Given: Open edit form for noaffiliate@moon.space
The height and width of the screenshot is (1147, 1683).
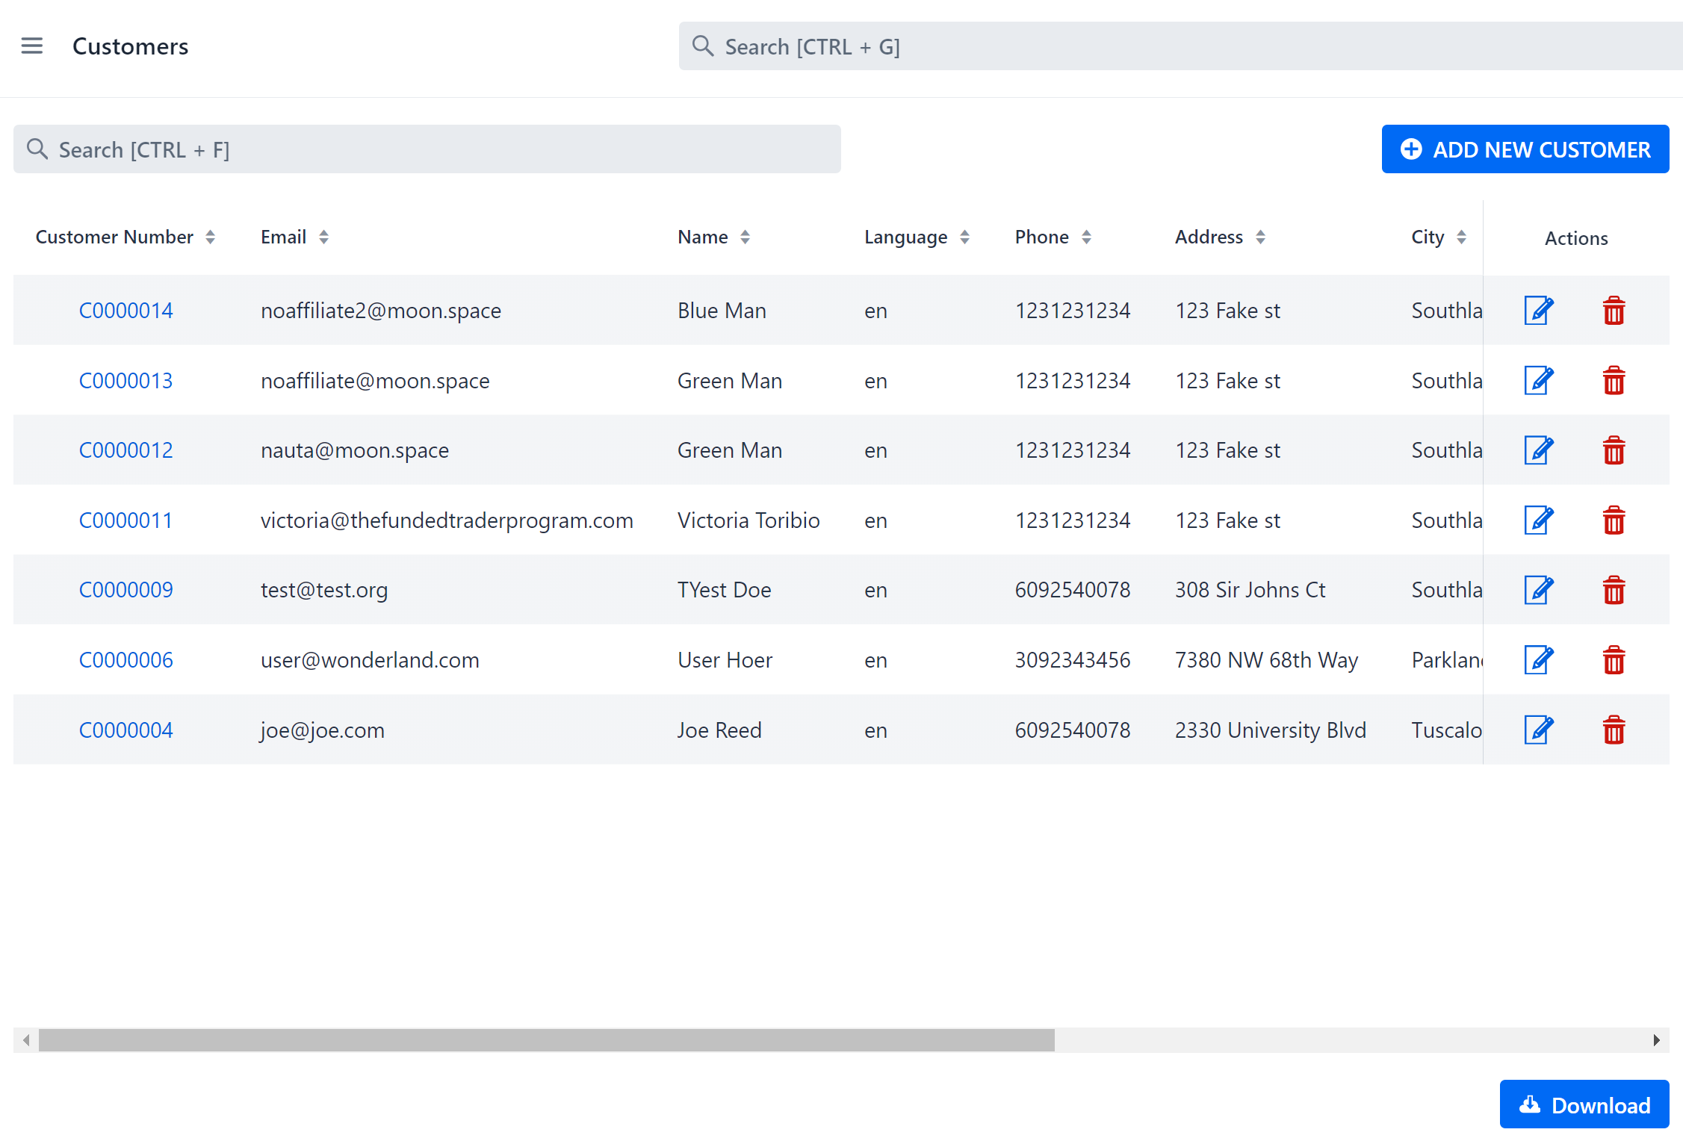Looking at the screenshot, I should (1537, 380).
